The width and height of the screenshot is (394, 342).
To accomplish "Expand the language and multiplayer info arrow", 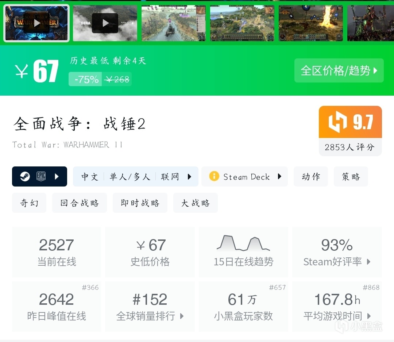I will (190, 177).
